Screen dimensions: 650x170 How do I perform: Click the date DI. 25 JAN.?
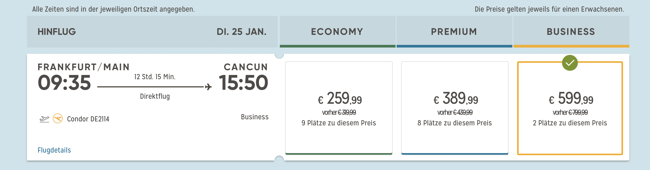(242, 32)
